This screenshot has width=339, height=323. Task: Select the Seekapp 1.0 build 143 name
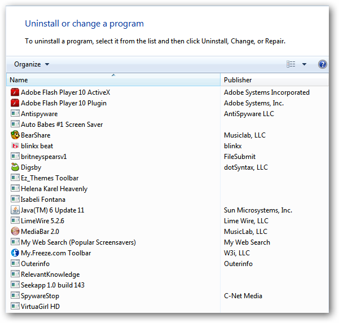point(53,285)
